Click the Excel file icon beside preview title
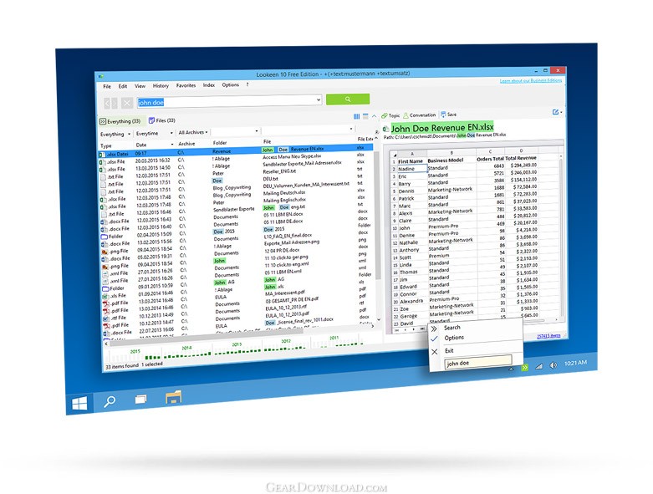This screenshot has height=494, width=653. click(x=385, y=129)
